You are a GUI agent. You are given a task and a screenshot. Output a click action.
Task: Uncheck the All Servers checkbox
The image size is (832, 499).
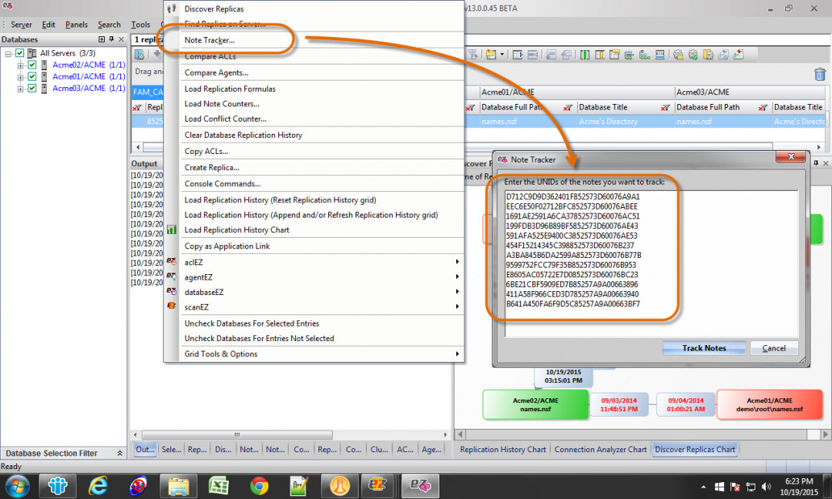(x=19, y=53)
